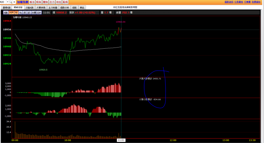
Task: Click the plus add icon beside search
Action: (14, 2)
